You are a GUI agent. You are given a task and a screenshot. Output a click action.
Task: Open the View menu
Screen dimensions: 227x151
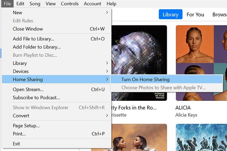(51, 4)
